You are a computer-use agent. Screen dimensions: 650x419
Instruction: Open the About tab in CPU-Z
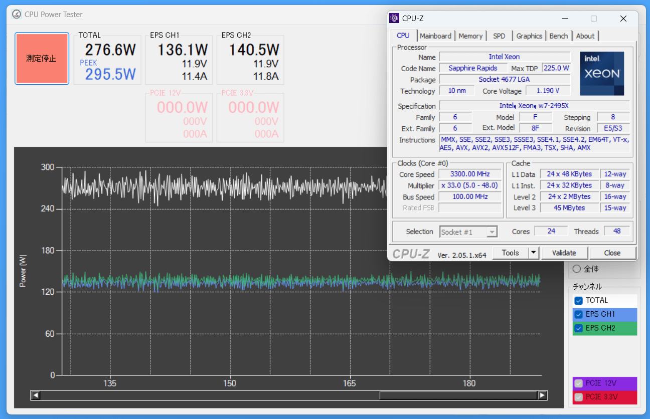585,36
